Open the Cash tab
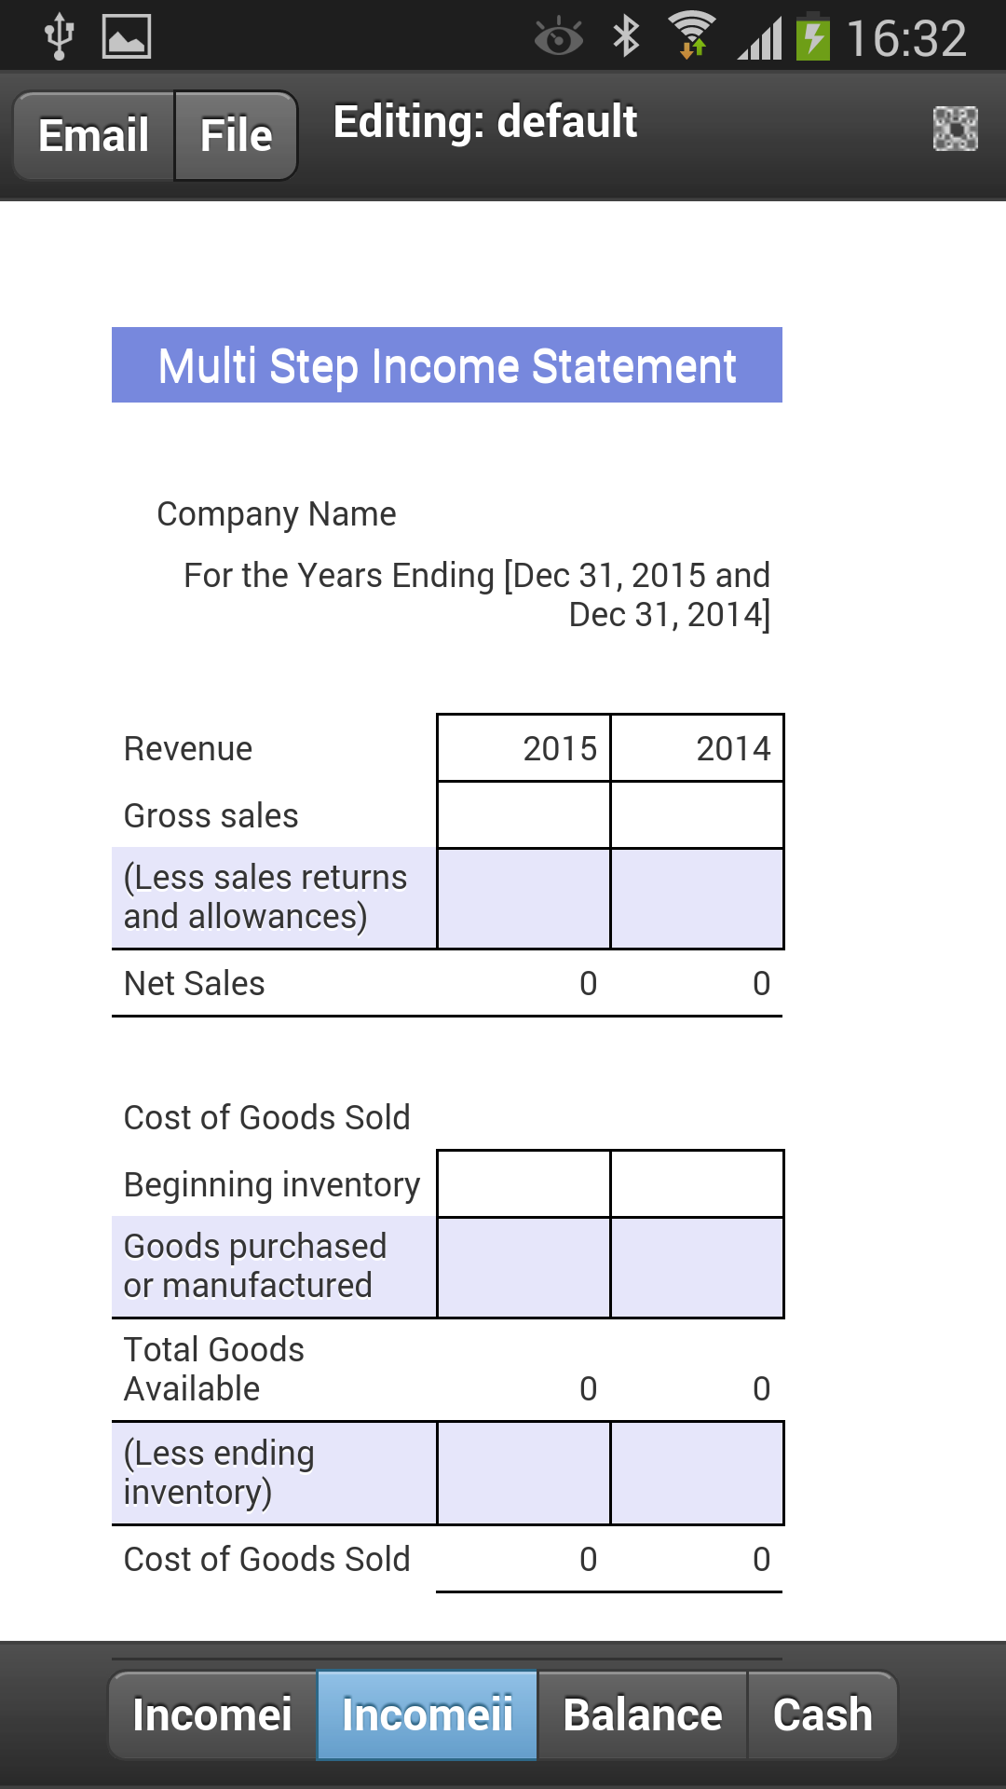This screenshot has height=1789, width=1006. 822,1714
